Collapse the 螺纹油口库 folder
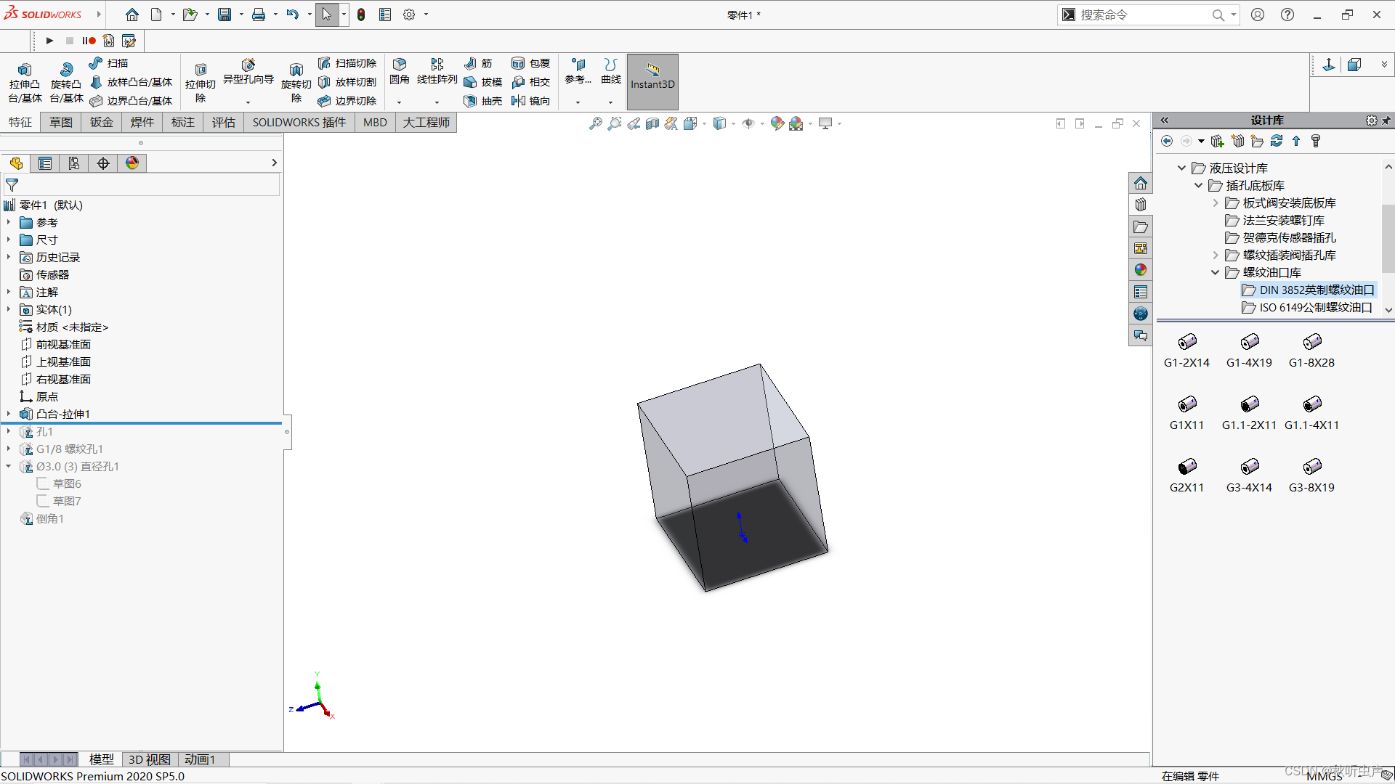 [x=1216, y=273]
